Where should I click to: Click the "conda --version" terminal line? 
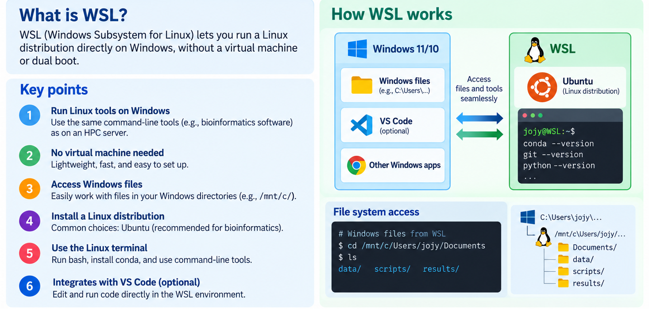[x=559, y=143]
